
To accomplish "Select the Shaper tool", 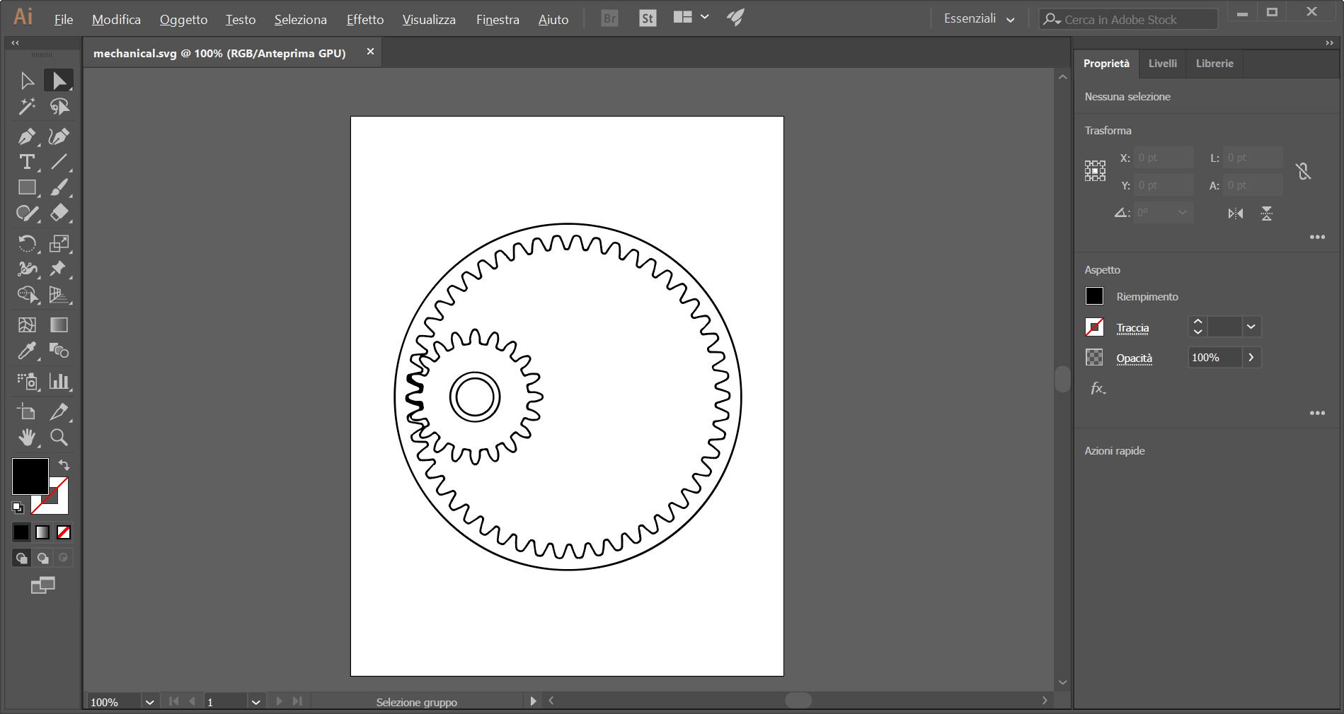I will coord(27,213).
